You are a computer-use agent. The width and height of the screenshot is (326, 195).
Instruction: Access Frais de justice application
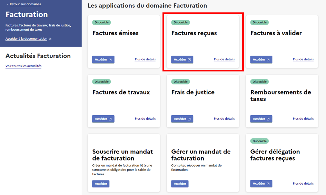[x=182, y=119]
